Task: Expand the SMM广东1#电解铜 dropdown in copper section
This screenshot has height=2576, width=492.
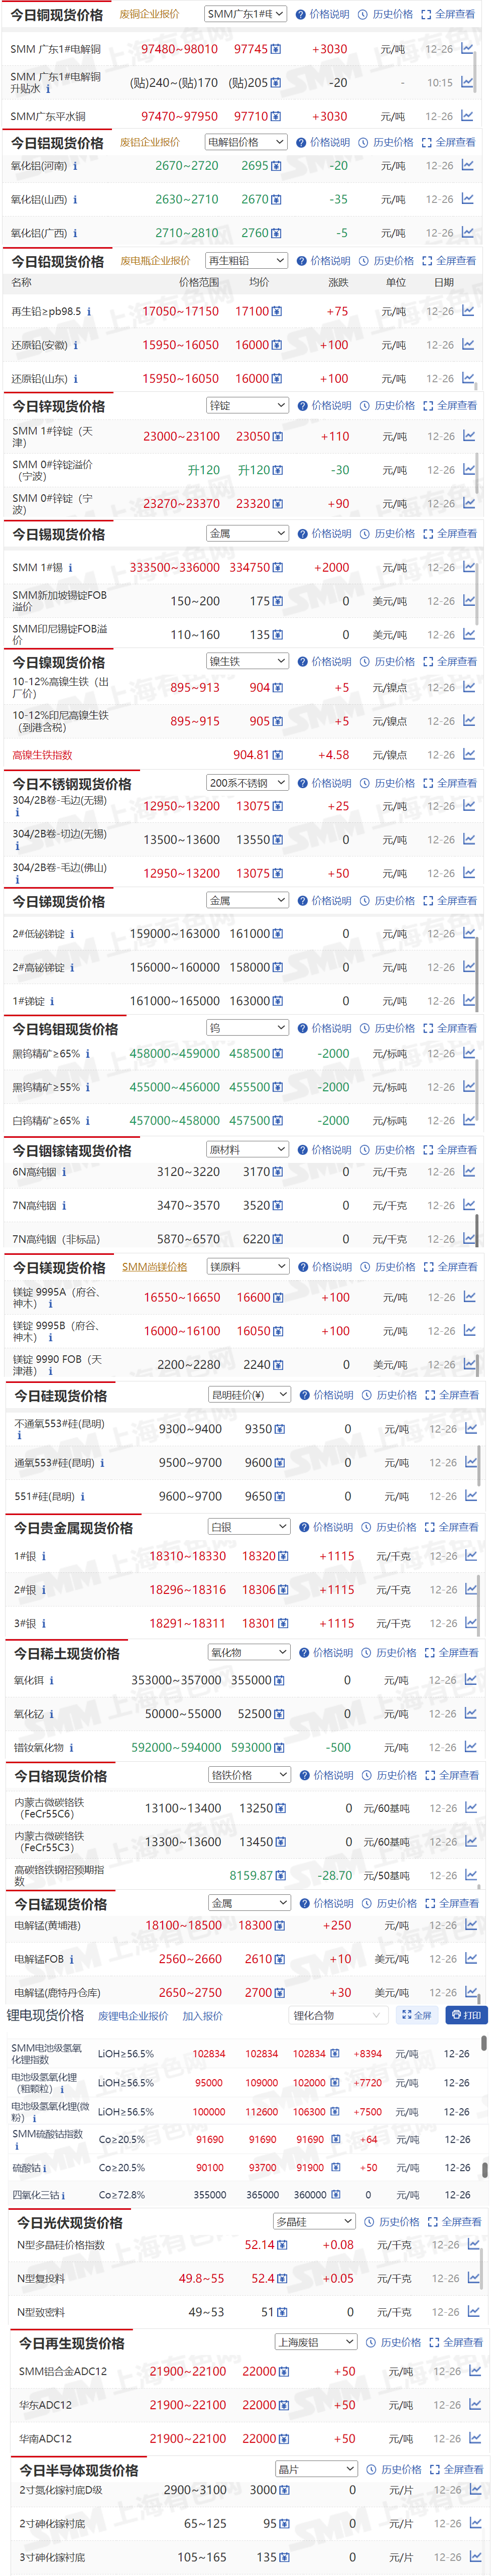Action: coord(245,14)
